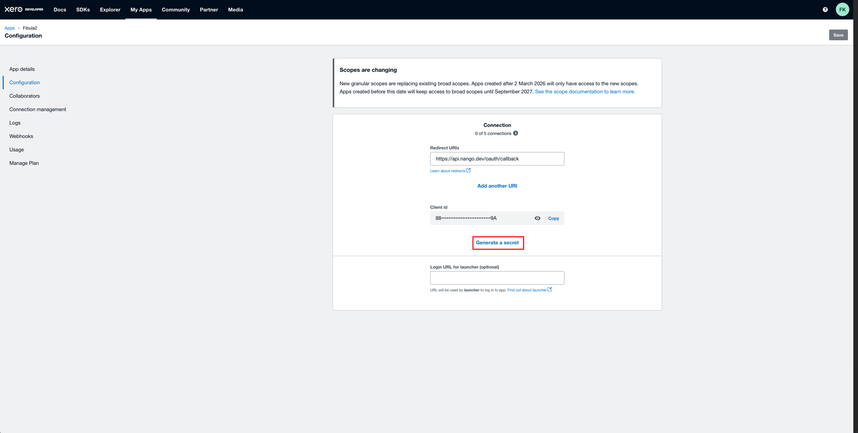Open the help question mark icon
This screenshot has width=858, height=433.
[825, 10]
